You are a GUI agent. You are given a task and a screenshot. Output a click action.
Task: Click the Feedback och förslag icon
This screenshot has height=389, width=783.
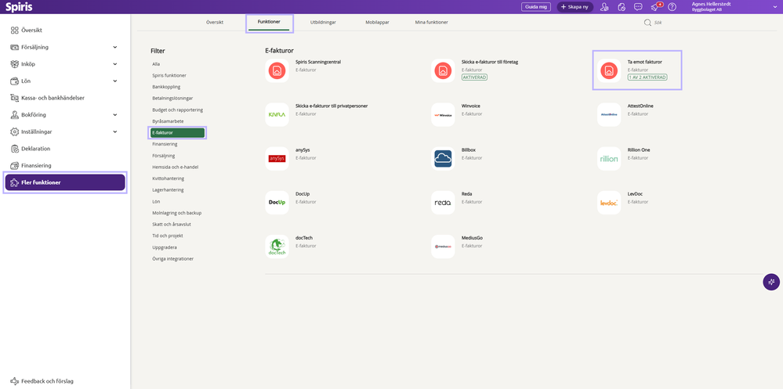pyautogui.click(x=14, y=381)
